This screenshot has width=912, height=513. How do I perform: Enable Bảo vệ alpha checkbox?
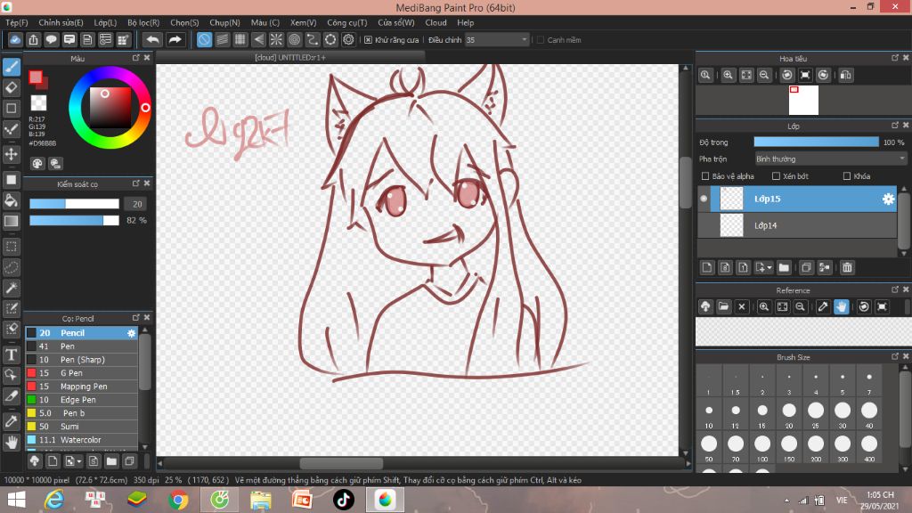pyautogui.click(x=705, y=176)
